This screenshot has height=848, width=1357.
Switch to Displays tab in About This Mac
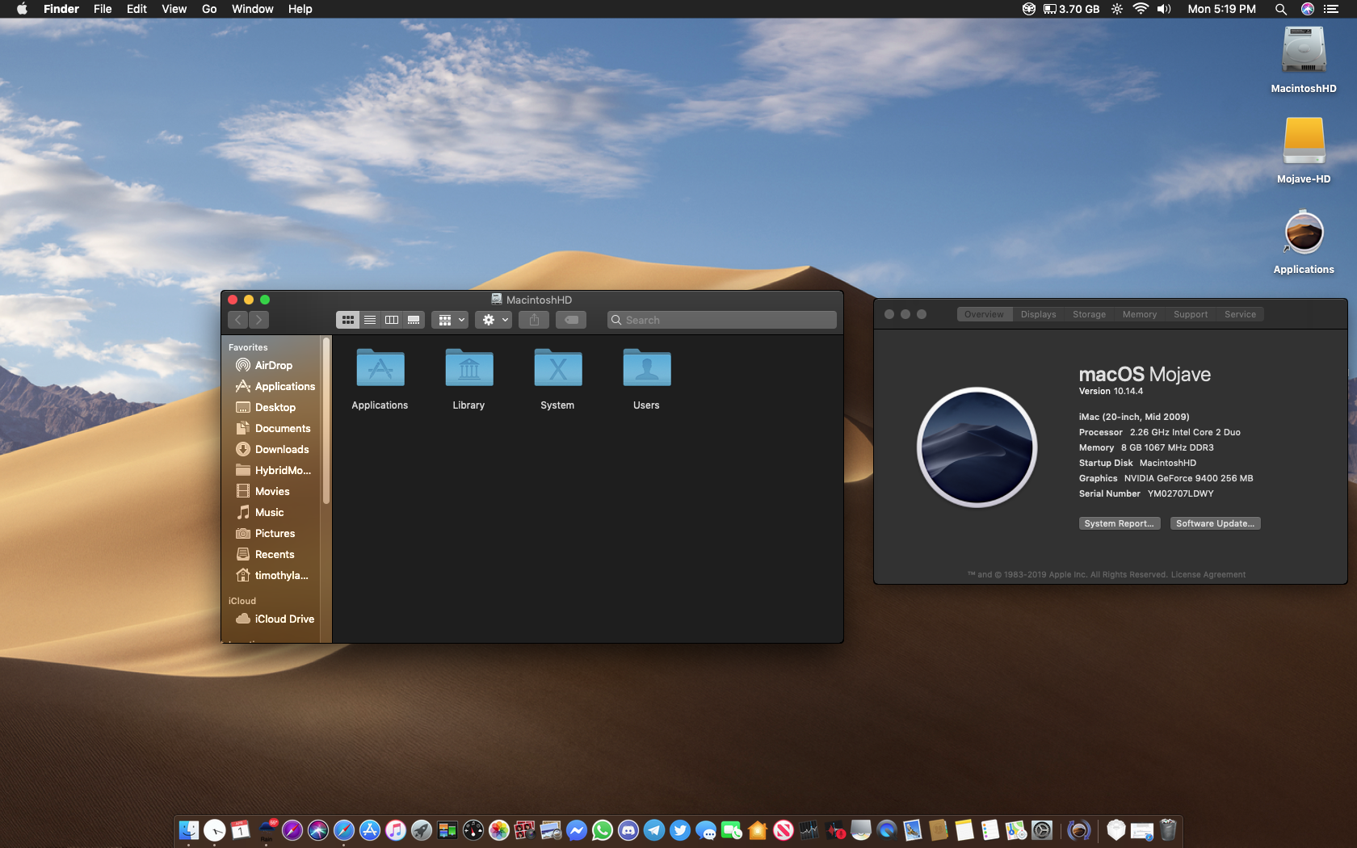click(1038, 314)
